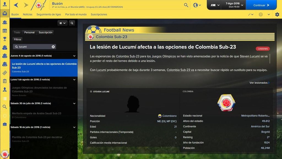Image resolution: width=282 pixels, height=159 pixels.
Task: Click the Continuar button
Action: click(261, 5)
